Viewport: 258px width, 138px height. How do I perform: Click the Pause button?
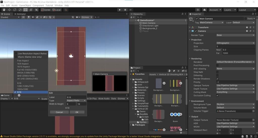pos(125,10)
